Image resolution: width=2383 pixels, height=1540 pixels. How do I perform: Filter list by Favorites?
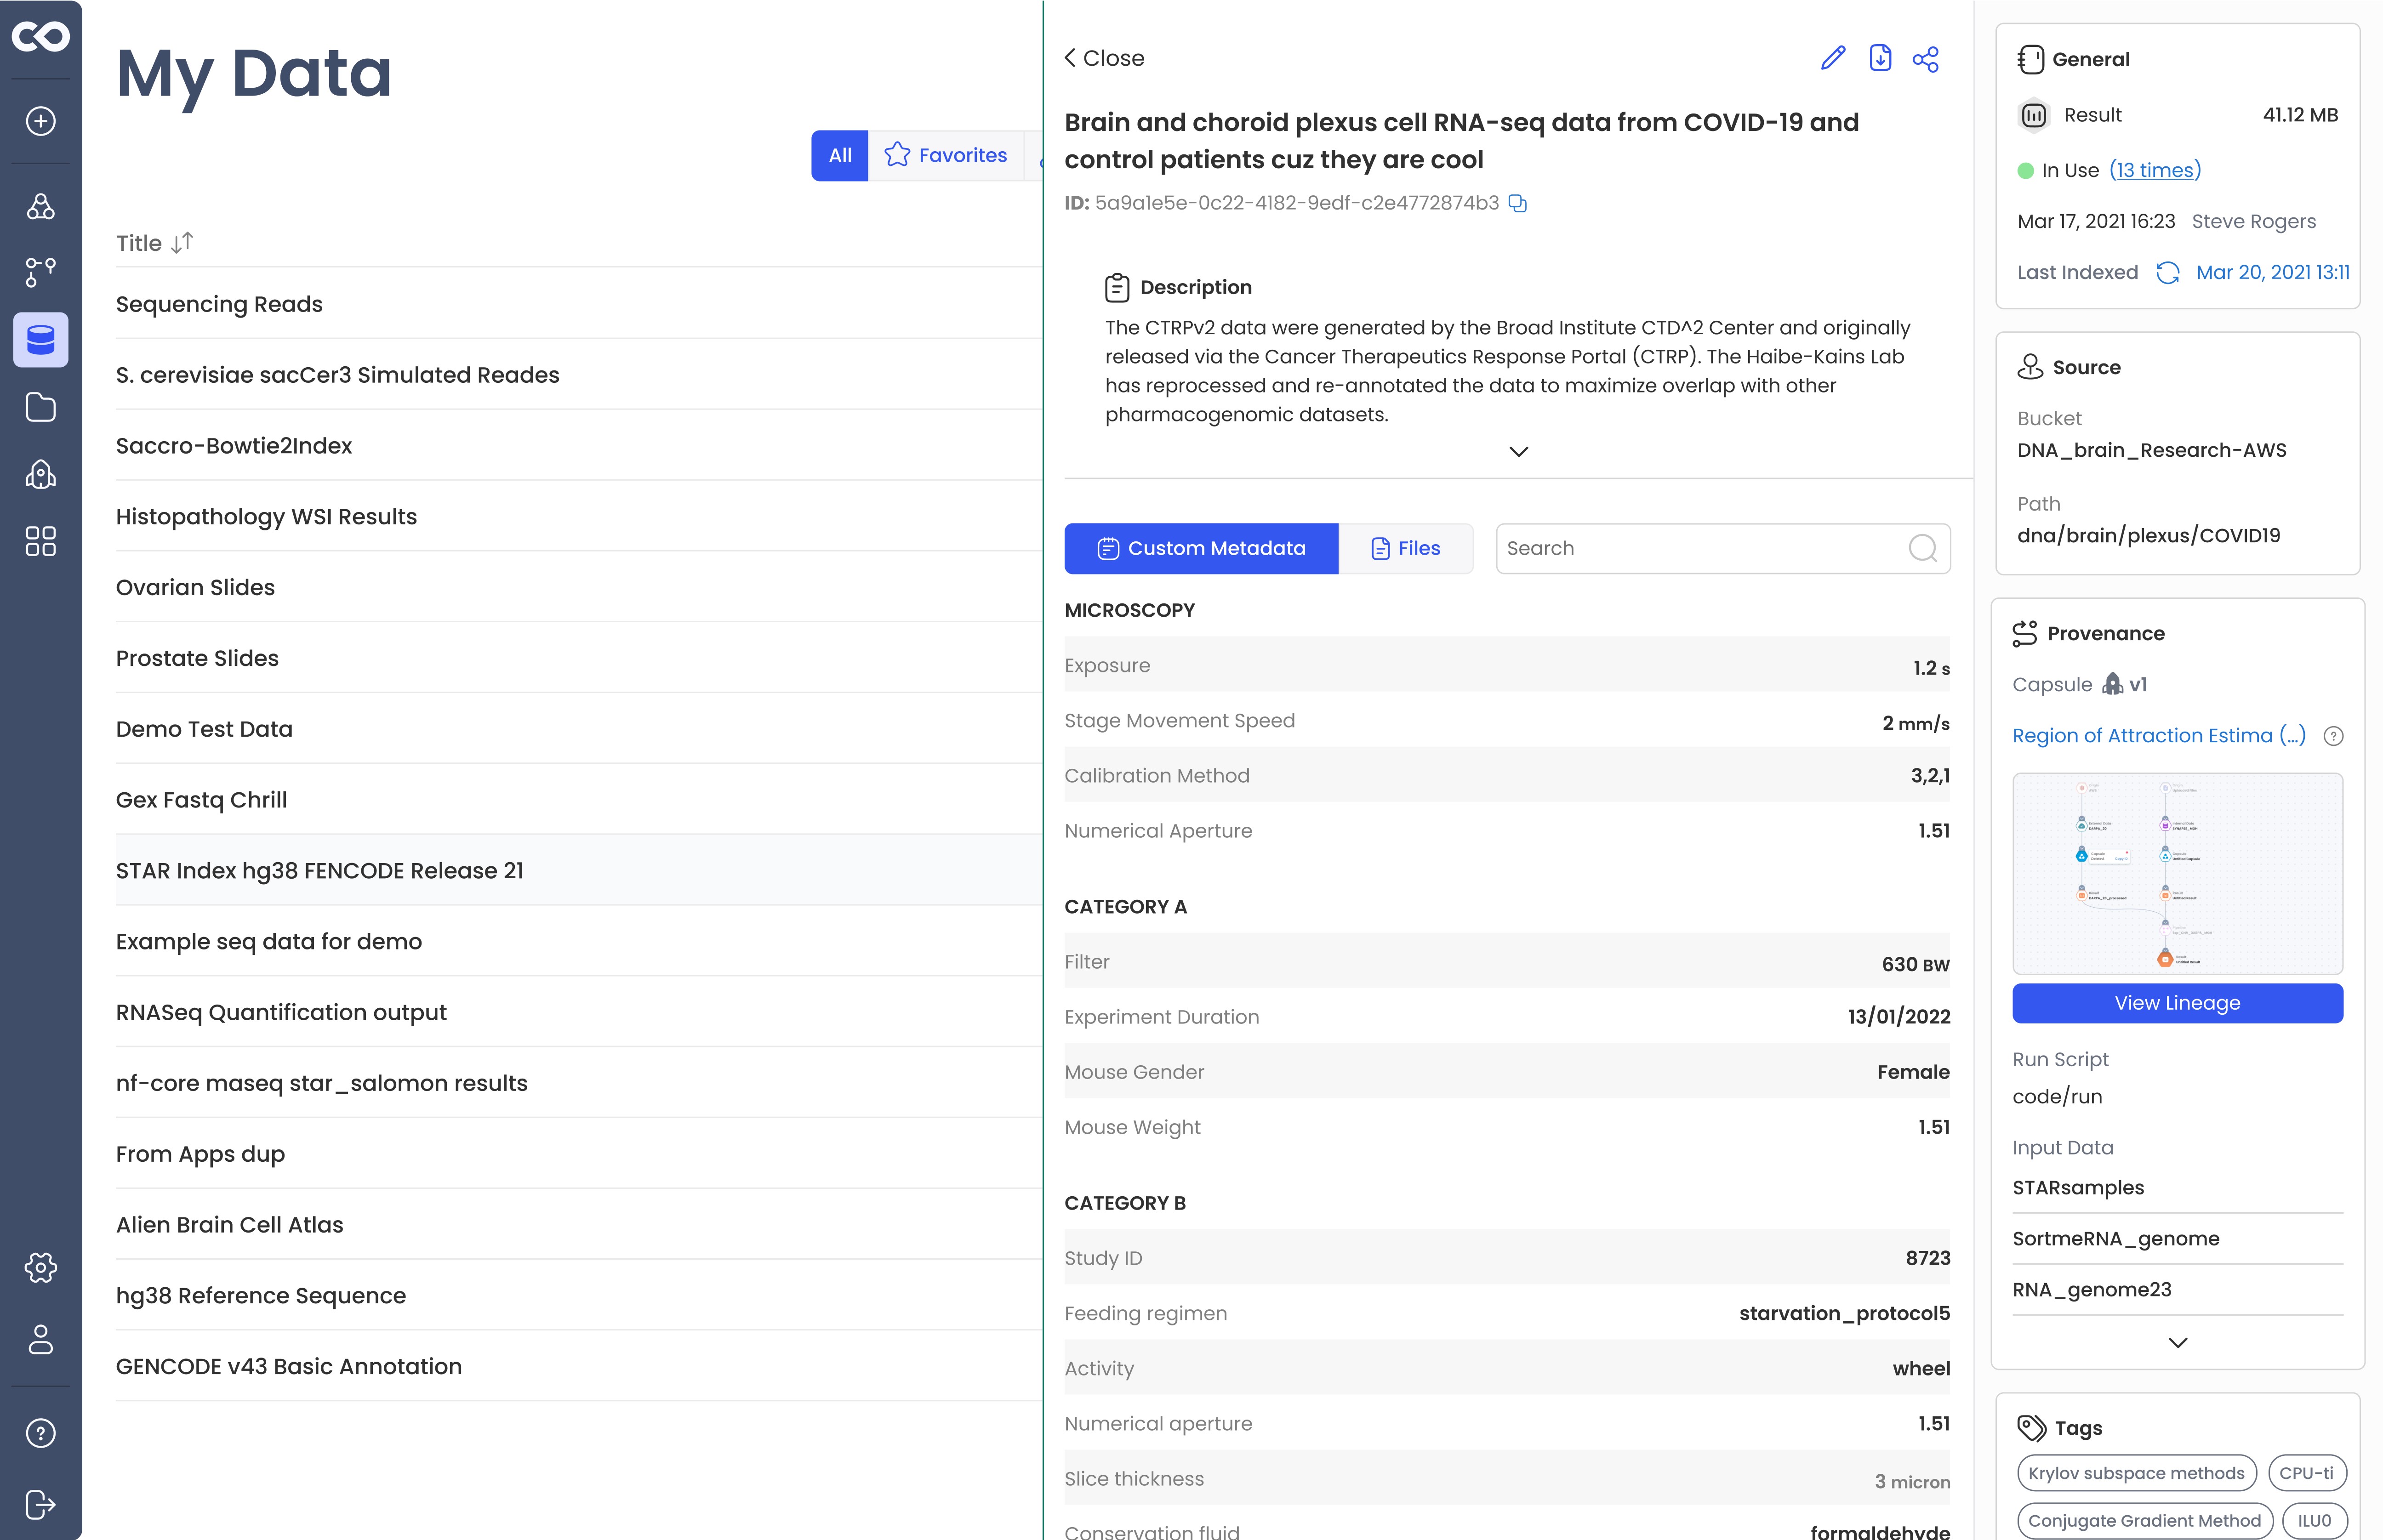tap(946, 155)
